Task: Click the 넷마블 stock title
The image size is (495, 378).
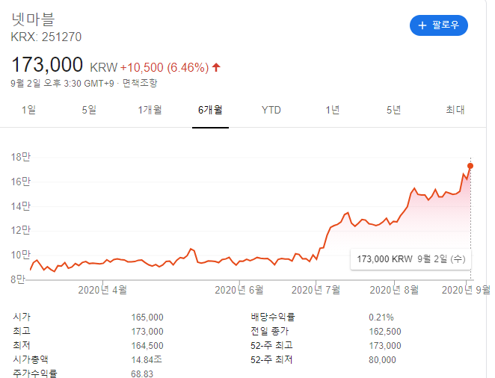Action: click(x=33, y=19)
